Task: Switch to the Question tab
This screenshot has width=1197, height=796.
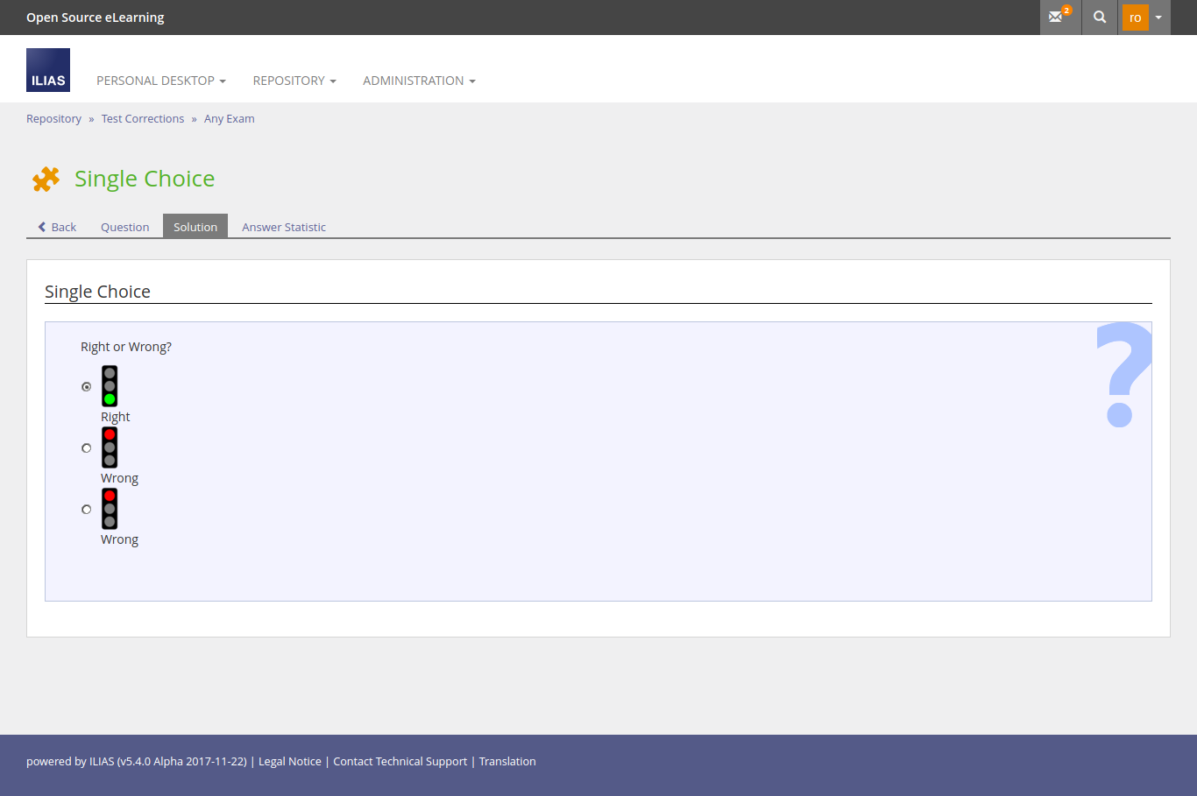Action: pyautogui.click(x=124, y=227)
